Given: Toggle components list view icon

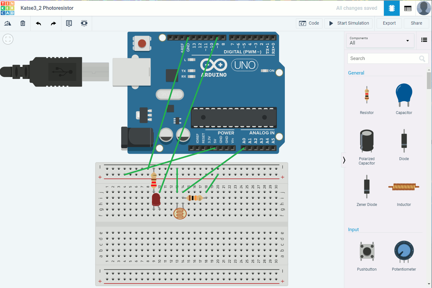Looking at the screenshot, I should pyautogui.click(x=424, y=40).
